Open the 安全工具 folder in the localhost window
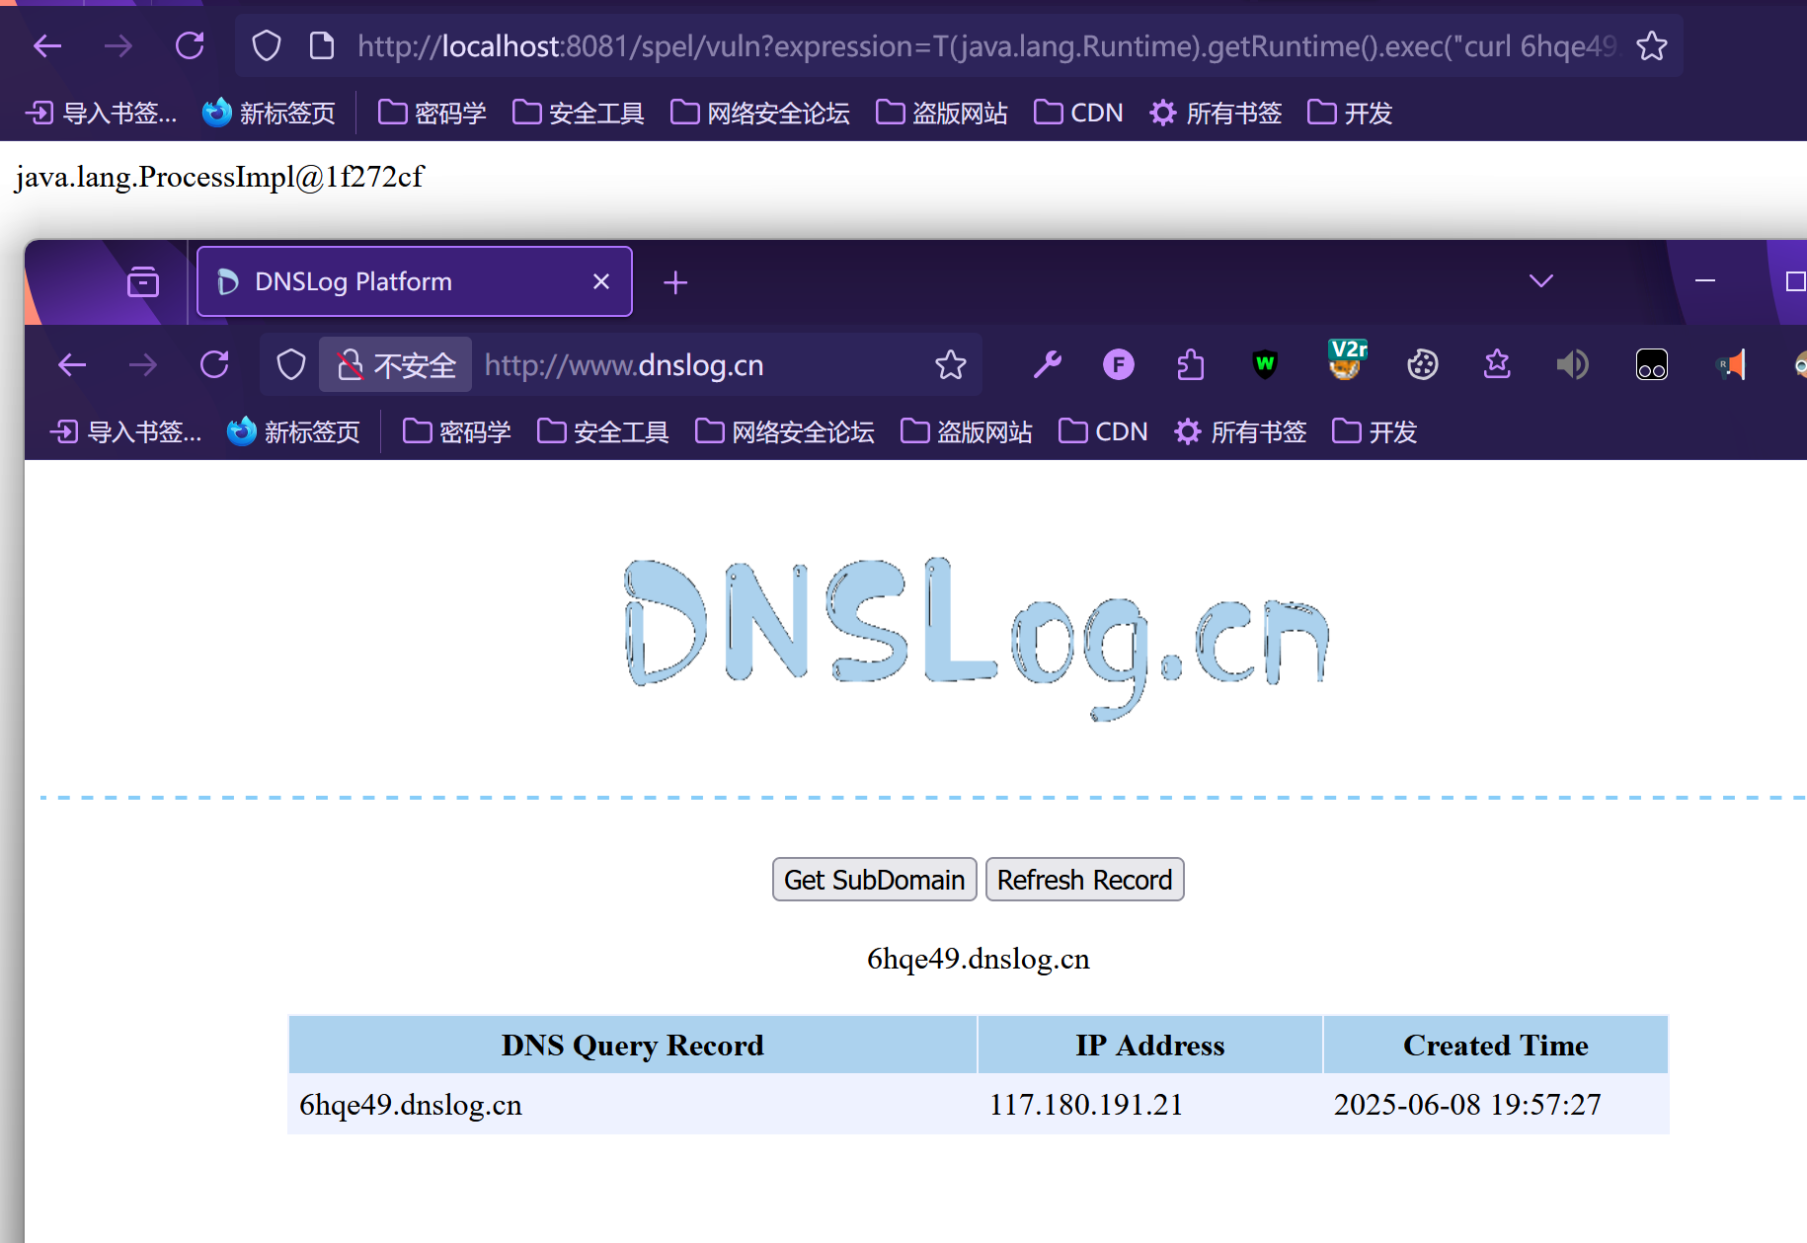Screen dimensions: 1807x1243 point(579,113)
